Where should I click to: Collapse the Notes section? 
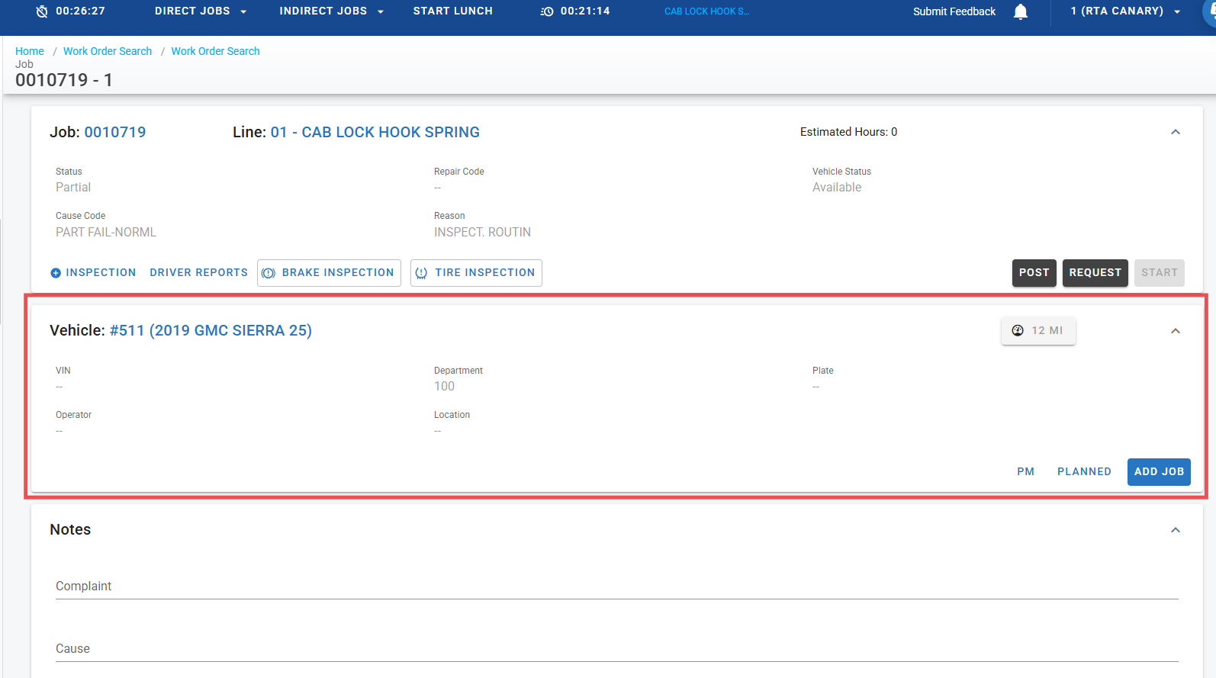point(1175,529)
